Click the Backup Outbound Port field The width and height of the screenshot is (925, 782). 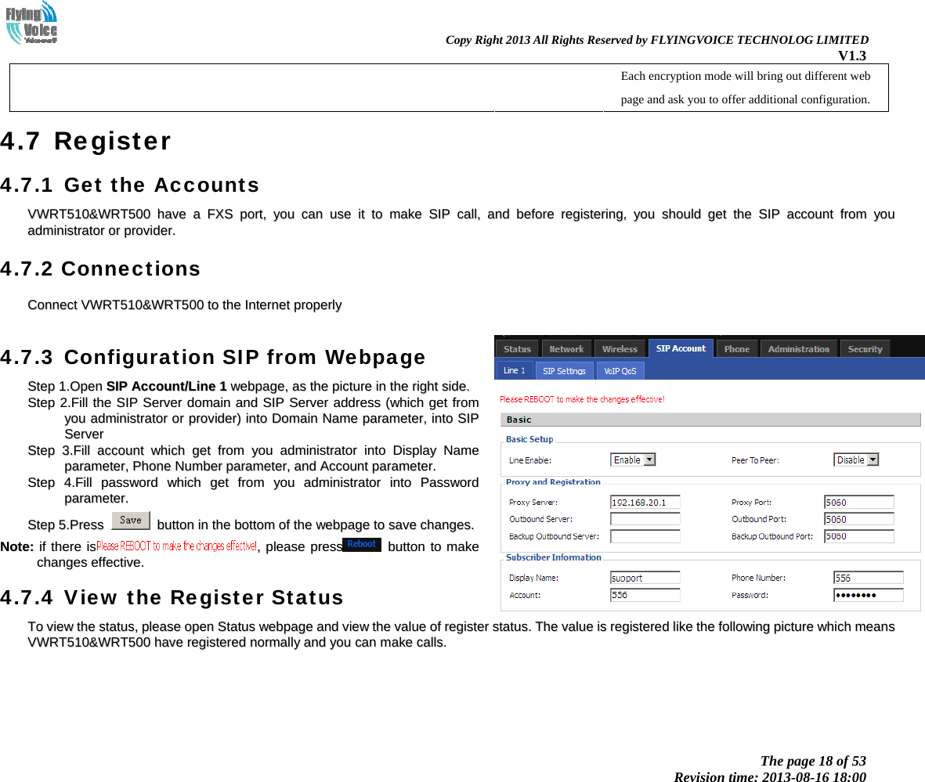pyautogui.click(x=859, y=536)
